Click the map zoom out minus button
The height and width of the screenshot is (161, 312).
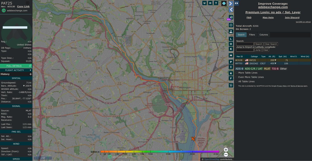pos(226,155)
